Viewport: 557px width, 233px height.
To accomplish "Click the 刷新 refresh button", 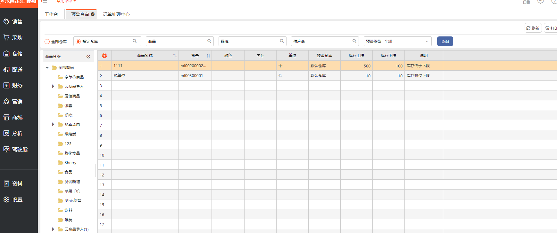I will tap(533, 28).
